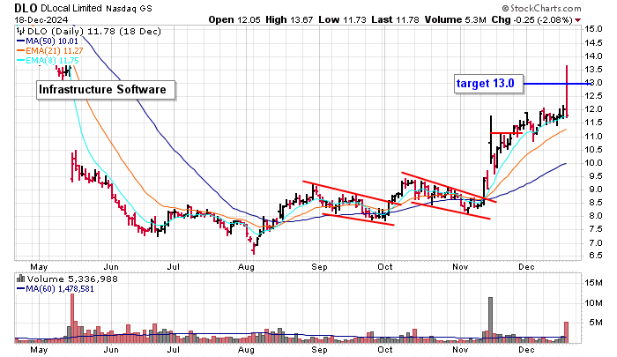Click the 15.0 price axis label
This screenshot has width=617, height=357.
593,29
